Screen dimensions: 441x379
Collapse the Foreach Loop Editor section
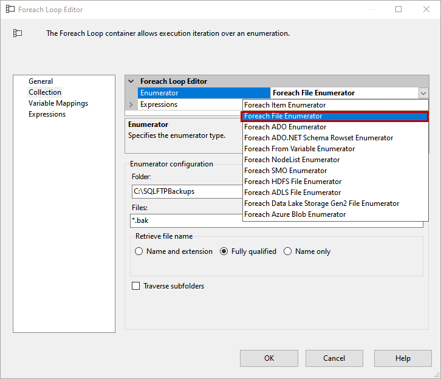[x=131, y=81]
